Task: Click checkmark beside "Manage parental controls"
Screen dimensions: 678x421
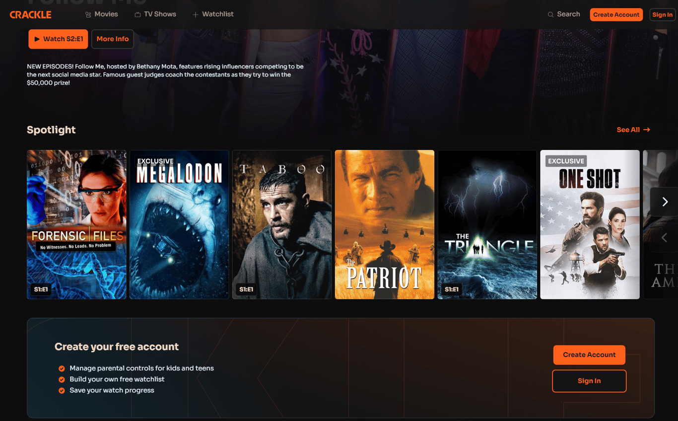Action: (62, 368)
